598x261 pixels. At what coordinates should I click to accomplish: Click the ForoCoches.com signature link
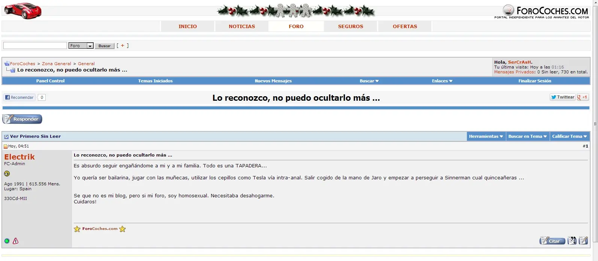coord(100,228)
